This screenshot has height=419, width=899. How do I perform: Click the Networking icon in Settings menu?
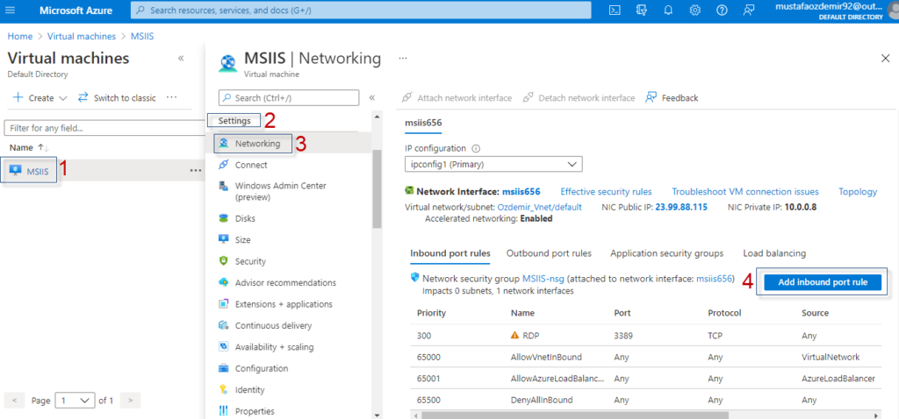[224, 144]
